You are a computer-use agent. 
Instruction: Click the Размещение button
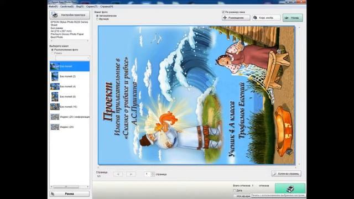coord(236,18)
